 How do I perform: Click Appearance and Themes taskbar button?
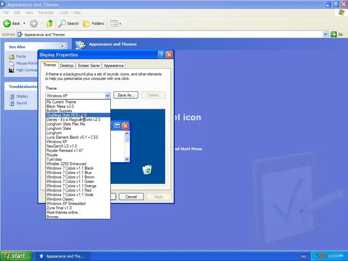point(63,256)
